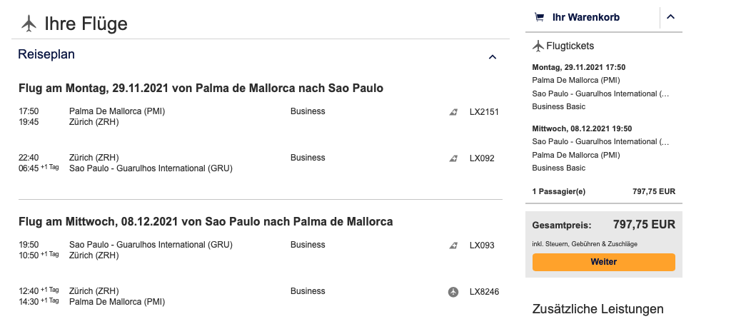Click the Ihr Warenkorb title
Image resolution: width=751 pixels, height=319 pixels.
585,17
